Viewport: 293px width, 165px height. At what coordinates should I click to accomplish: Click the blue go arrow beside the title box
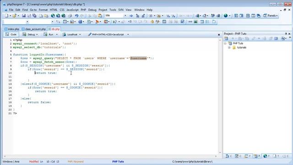point(131,16)
